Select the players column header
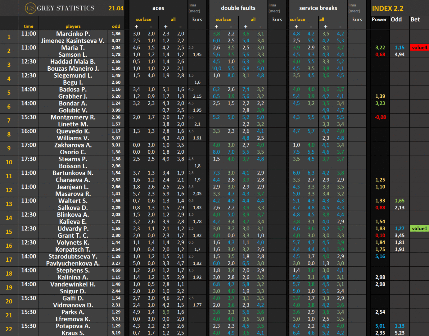Screen dimensions: 429x336 [73, 26]
